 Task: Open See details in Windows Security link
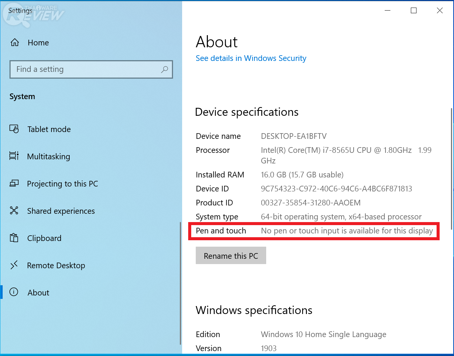coord(251,58)
